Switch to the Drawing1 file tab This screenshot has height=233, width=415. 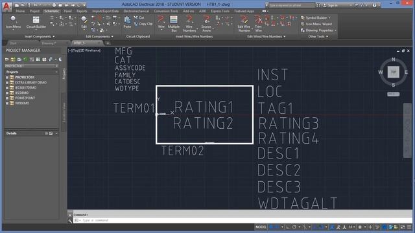pos(49,43)
